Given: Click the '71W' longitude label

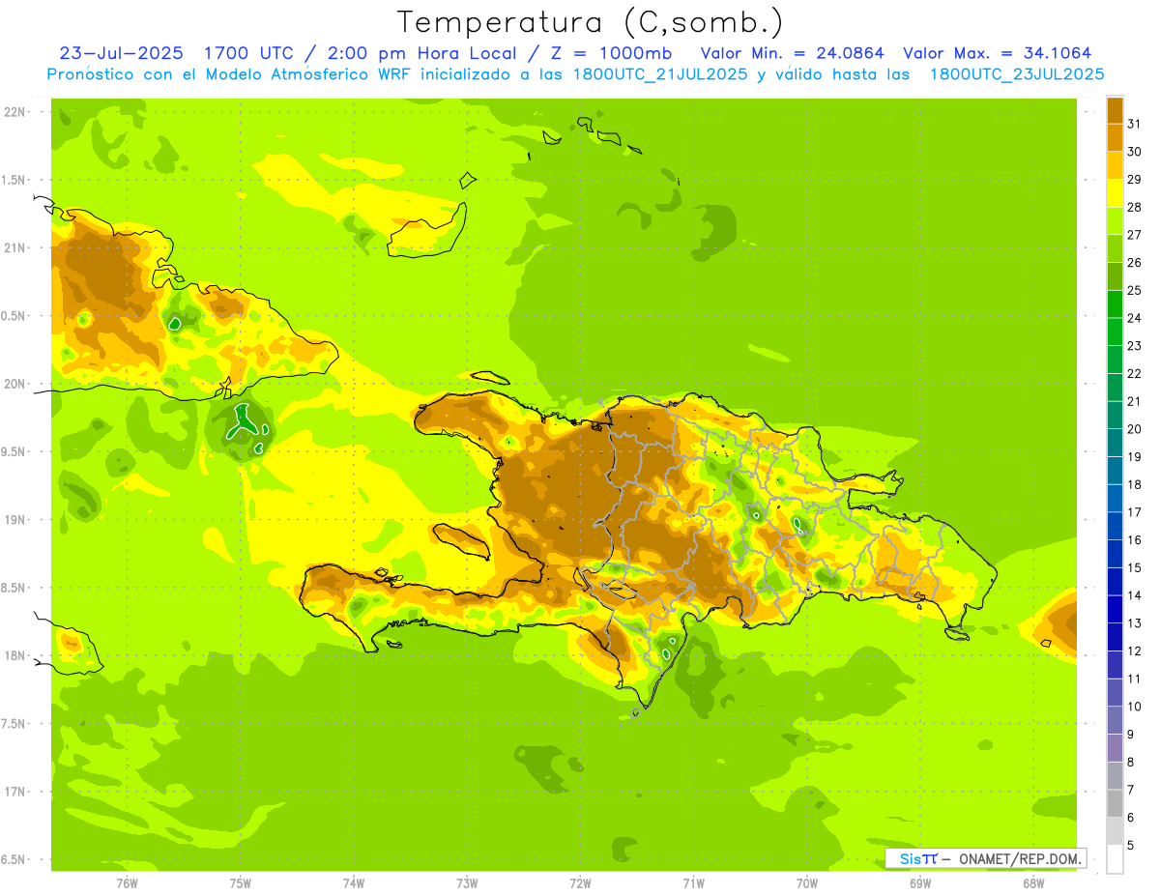Looking at the screenshot, I should [693, 882].
